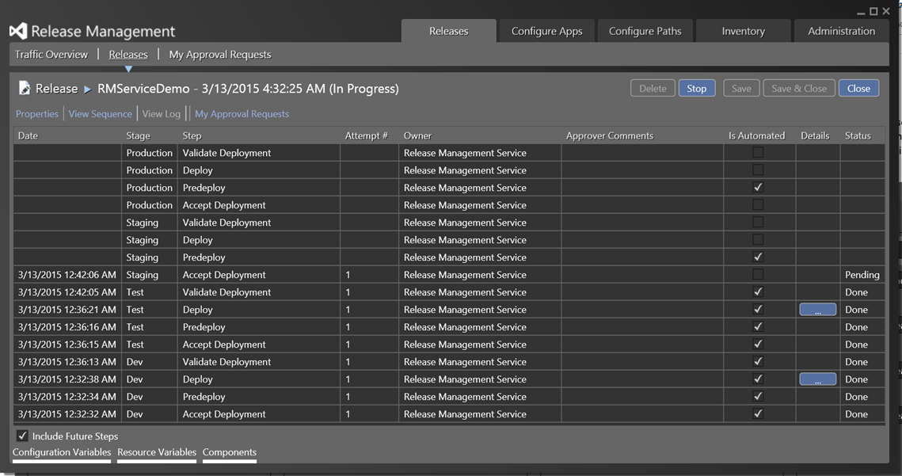Expand the Resource Variables section

click(157, 452)
